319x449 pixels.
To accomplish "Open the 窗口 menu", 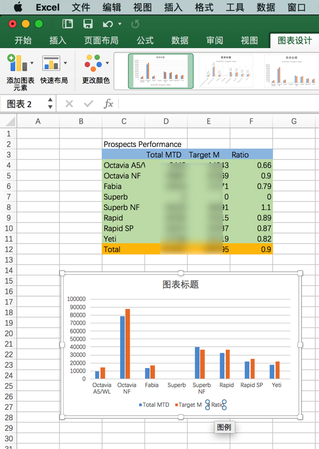I will pyautogui.click(x=297, y=7).
